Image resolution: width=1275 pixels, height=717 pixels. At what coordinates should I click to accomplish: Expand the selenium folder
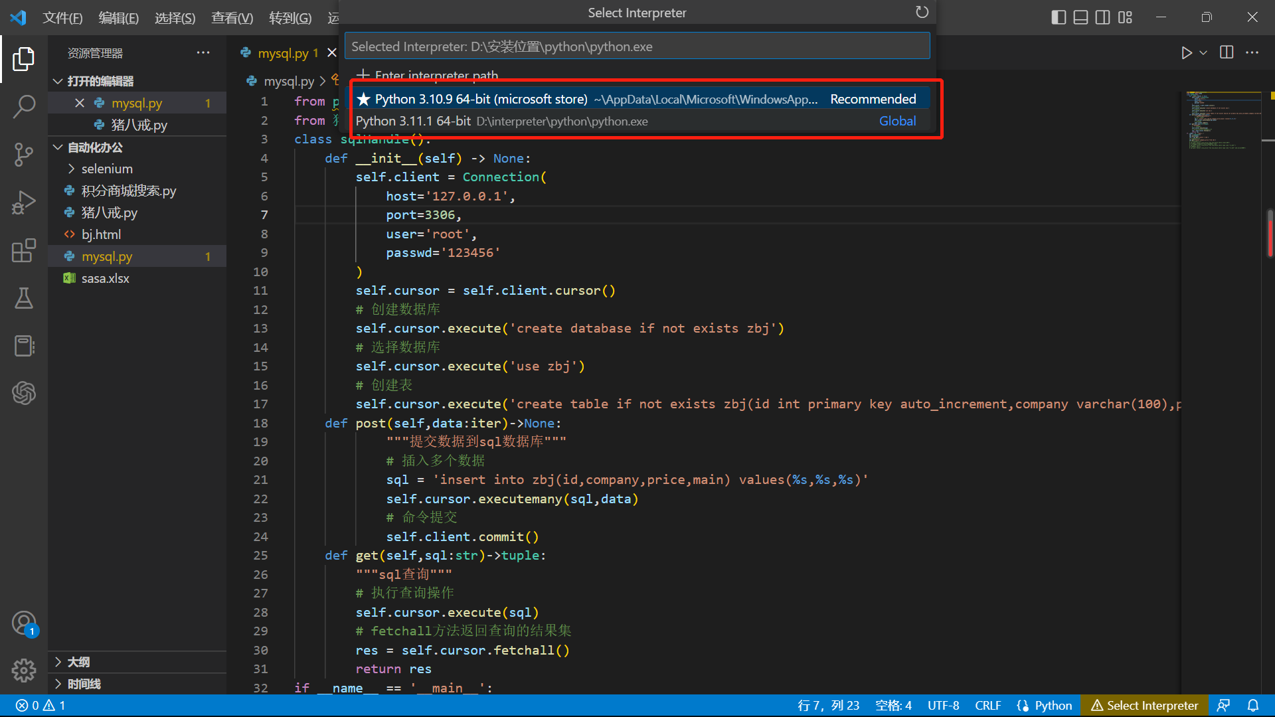107,169
